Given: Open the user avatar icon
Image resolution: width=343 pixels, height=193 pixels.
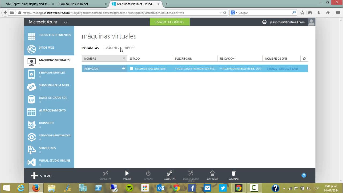Looking at the screenshot, I should coord(311,22).
